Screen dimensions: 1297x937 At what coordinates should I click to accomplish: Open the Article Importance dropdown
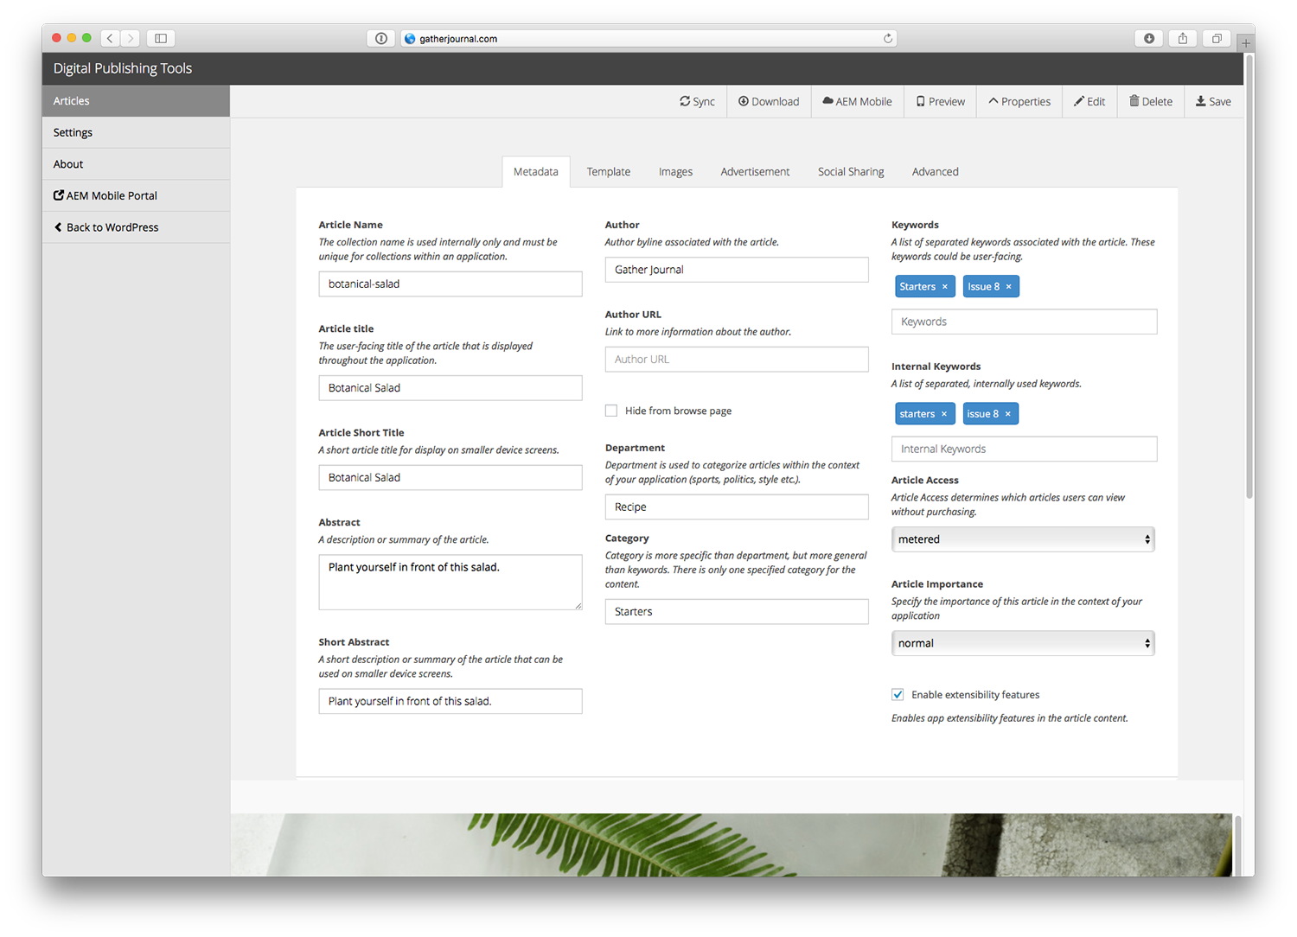1023,643
